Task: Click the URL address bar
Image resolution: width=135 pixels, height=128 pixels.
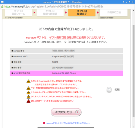Action: pyautogui.click(x=67, y=6)
